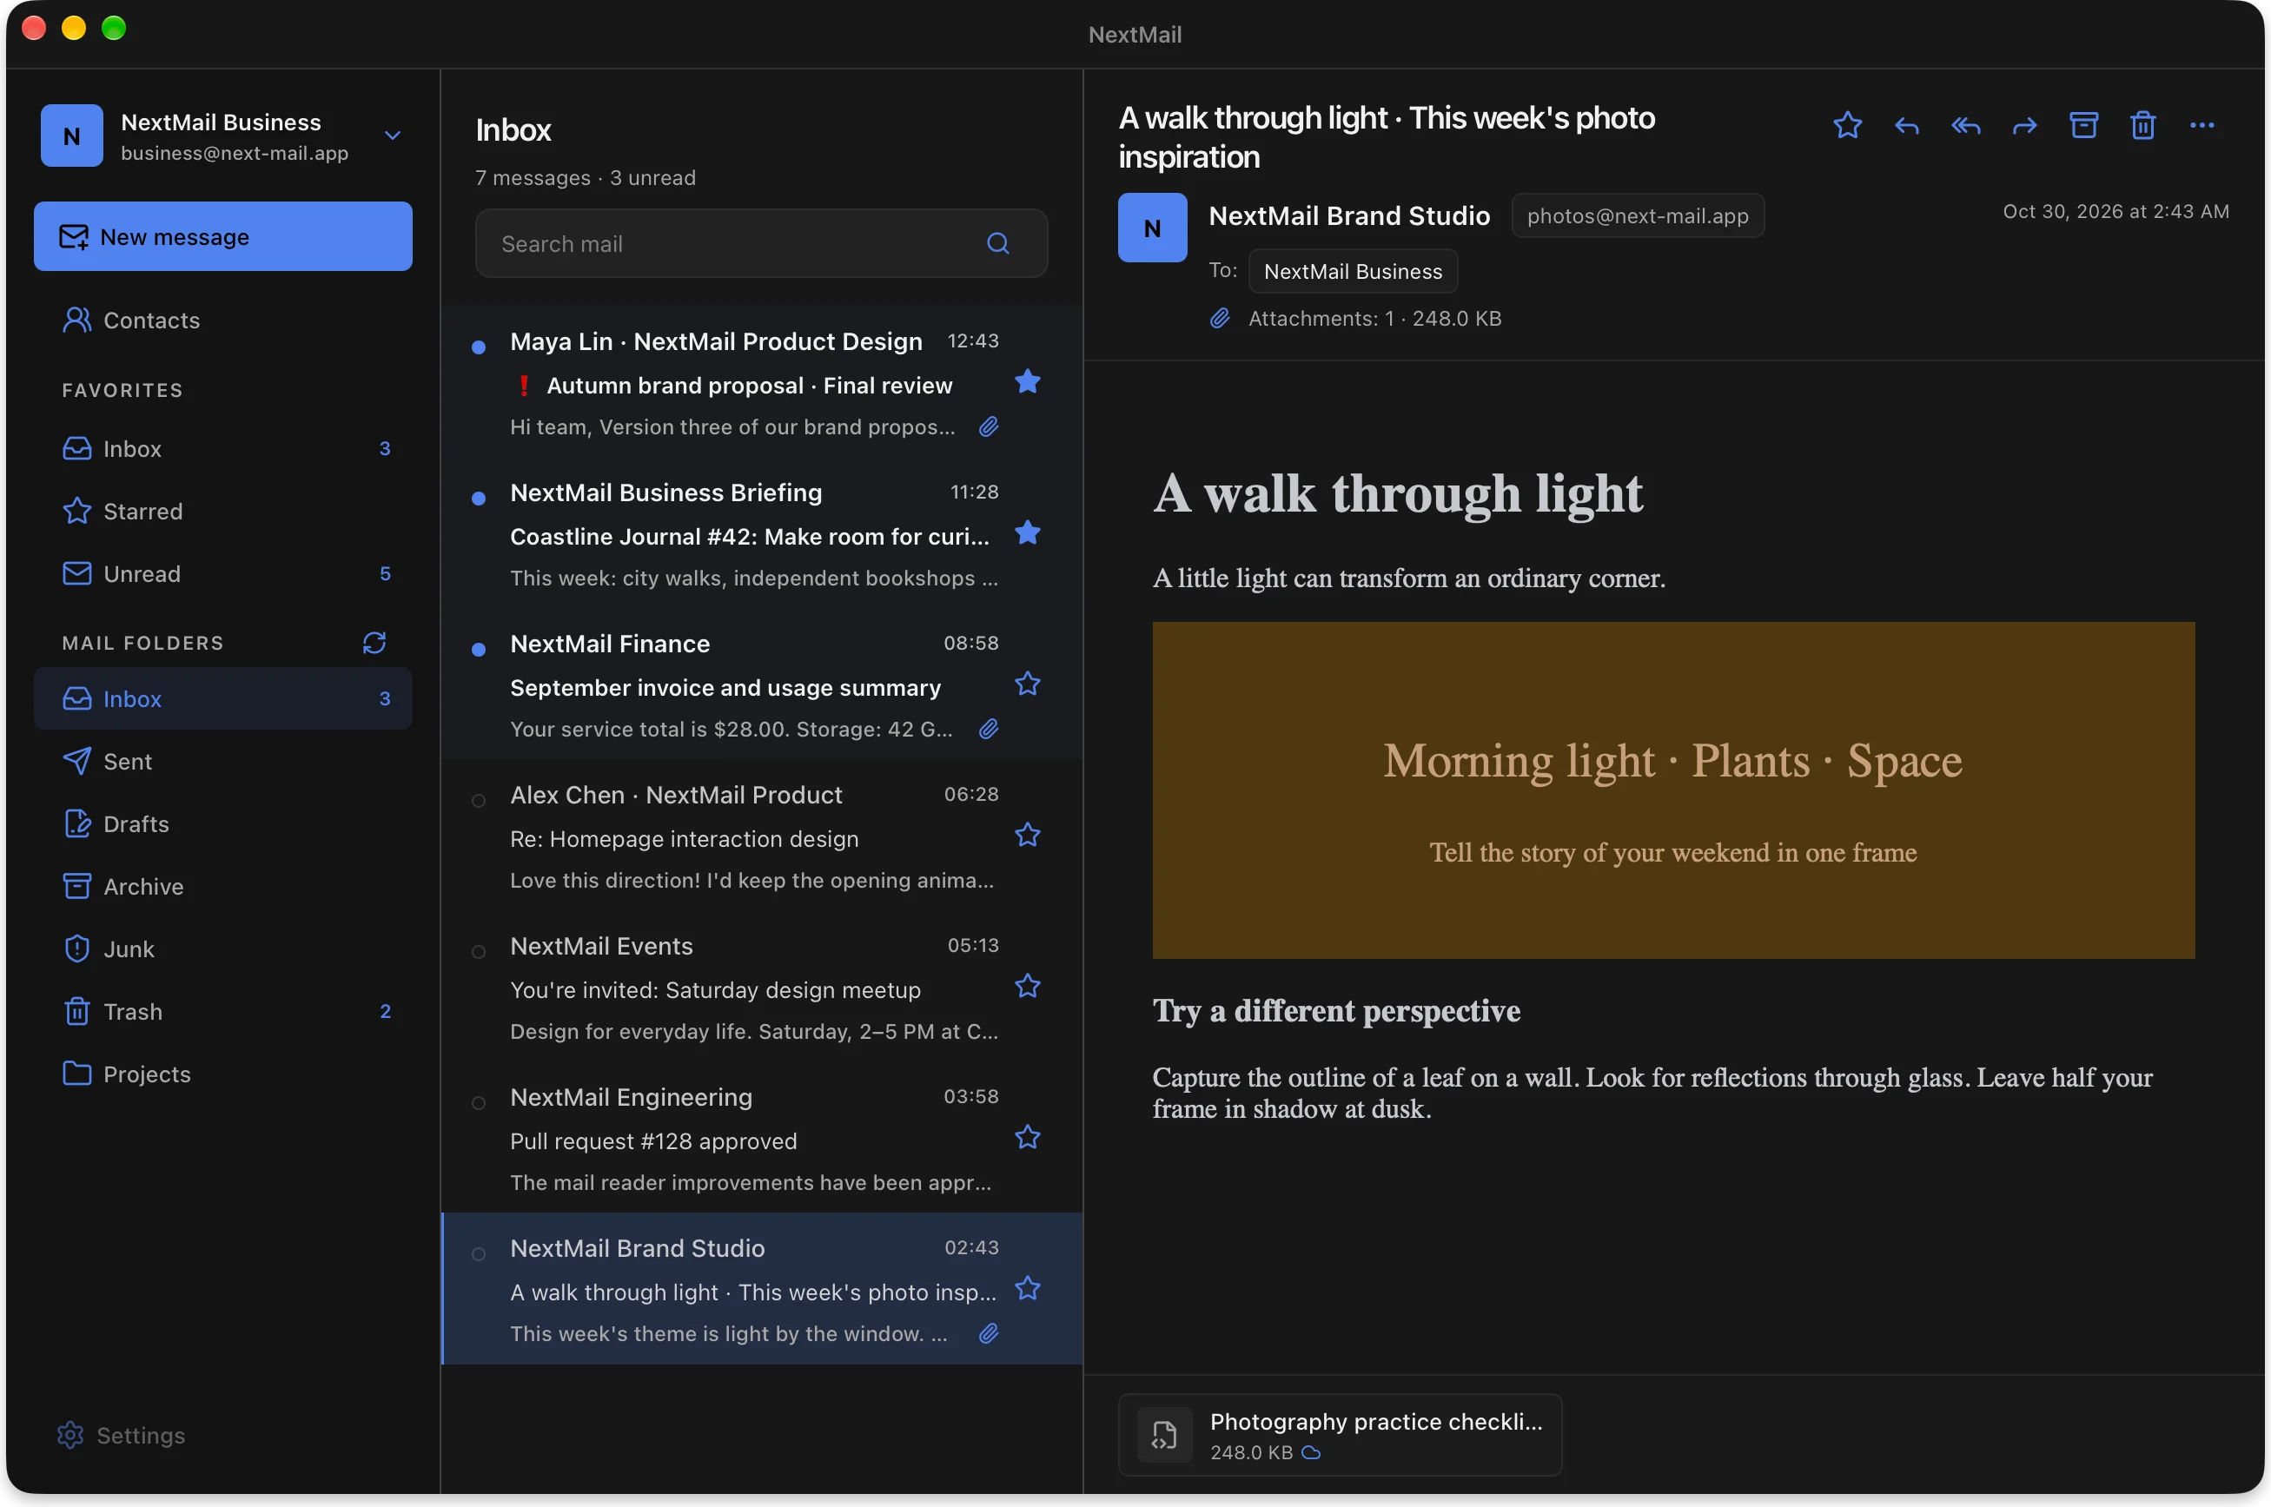Toggle the read indicator on NextMail Engineering email
Viewport: 2271px width, 1507px height.
479,1102
